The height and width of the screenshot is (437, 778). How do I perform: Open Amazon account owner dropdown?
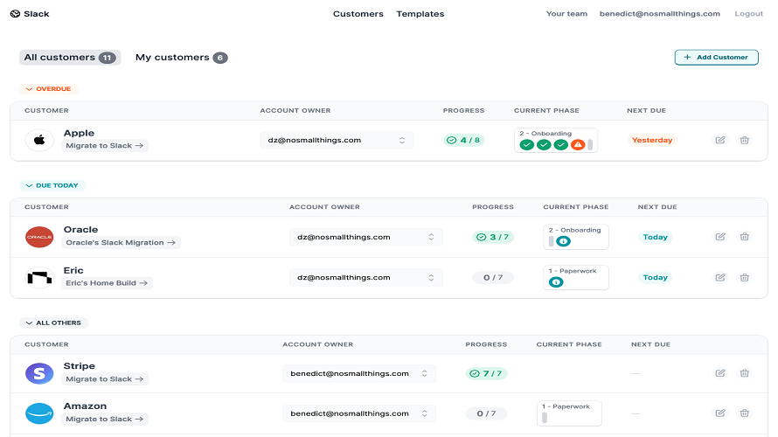click(359, 413)
